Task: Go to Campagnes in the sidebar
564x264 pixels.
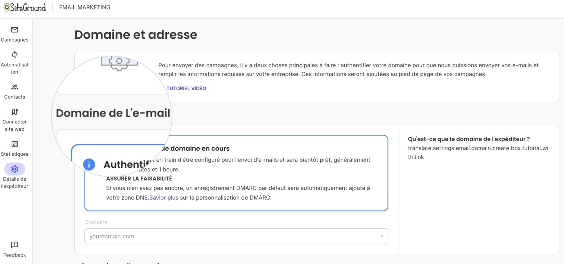Action: pos(14,34)
